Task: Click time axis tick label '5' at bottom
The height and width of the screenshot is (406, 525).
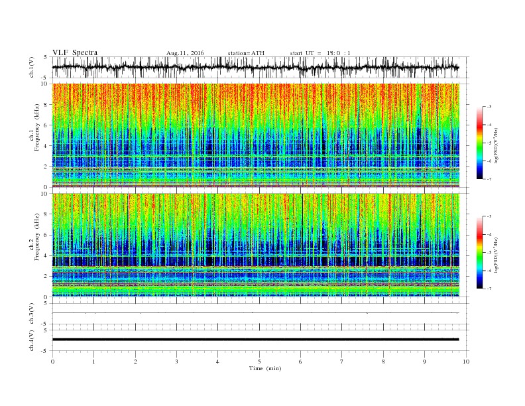Action: [x=259, y=362]
